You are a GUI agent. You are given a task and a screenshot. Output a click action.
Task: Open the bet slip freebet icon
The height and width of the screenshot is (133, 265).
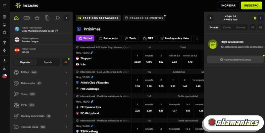(x=253, y=27)
